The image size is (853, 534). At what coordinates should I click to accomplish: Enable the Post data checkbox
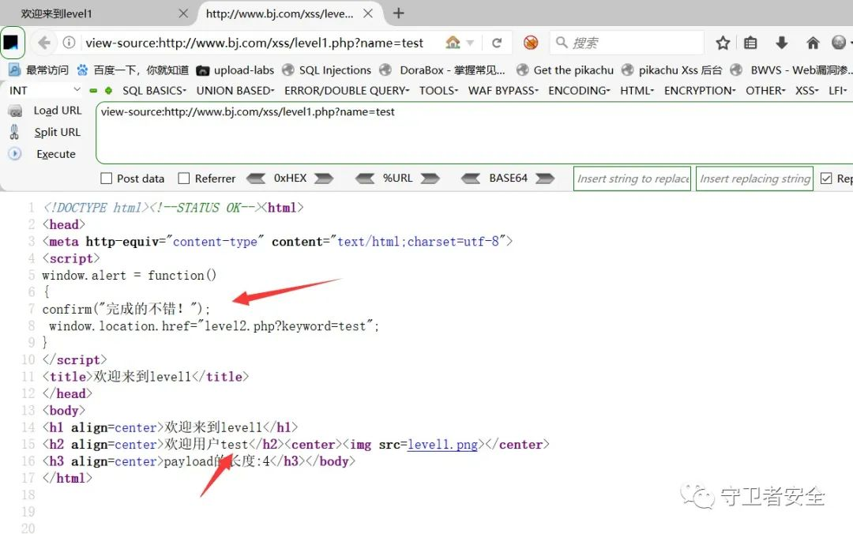coord(106,179)
